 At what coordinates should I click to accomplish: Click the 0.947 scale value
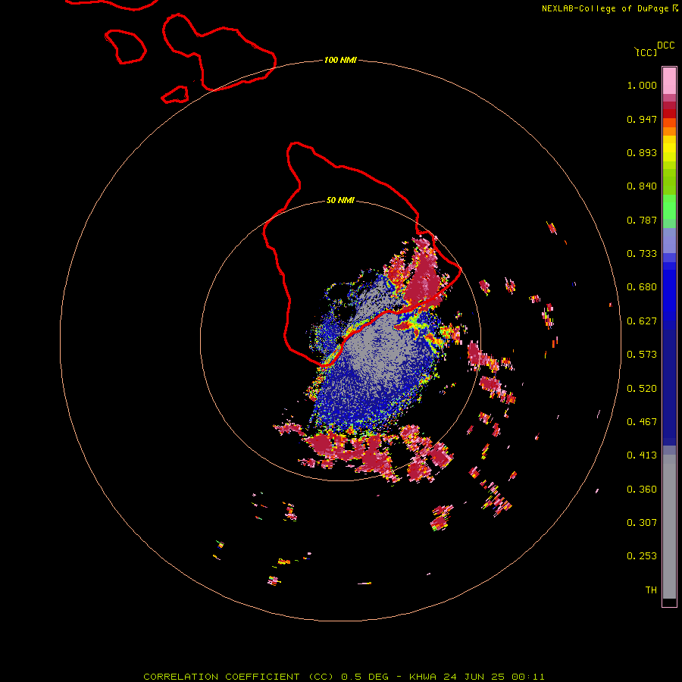click(642, 119)
